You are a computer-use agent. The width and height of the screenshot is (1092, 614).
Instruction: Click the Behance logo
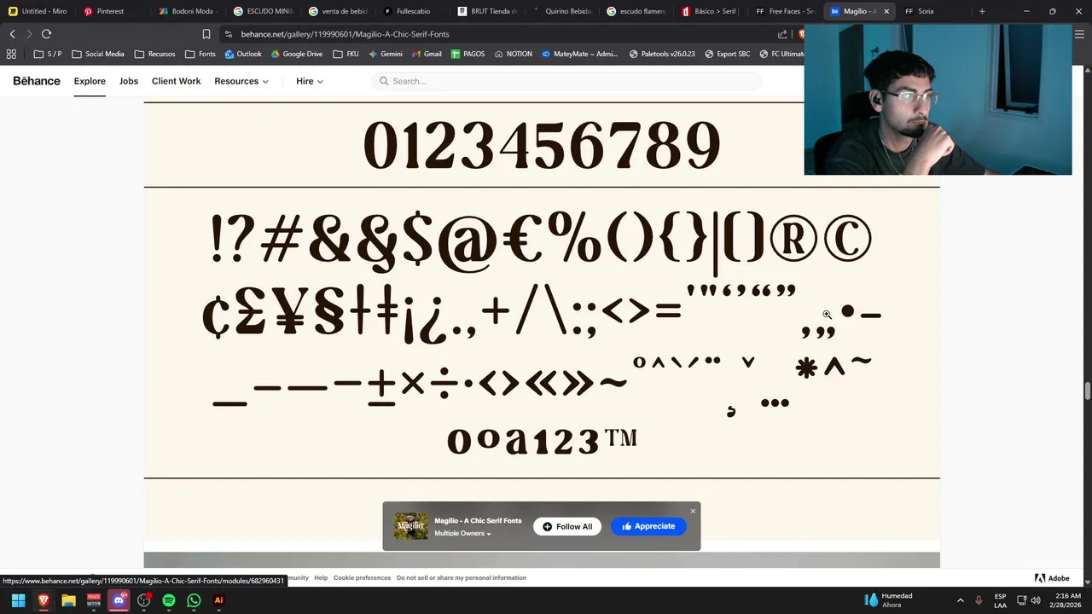(37, 81)
